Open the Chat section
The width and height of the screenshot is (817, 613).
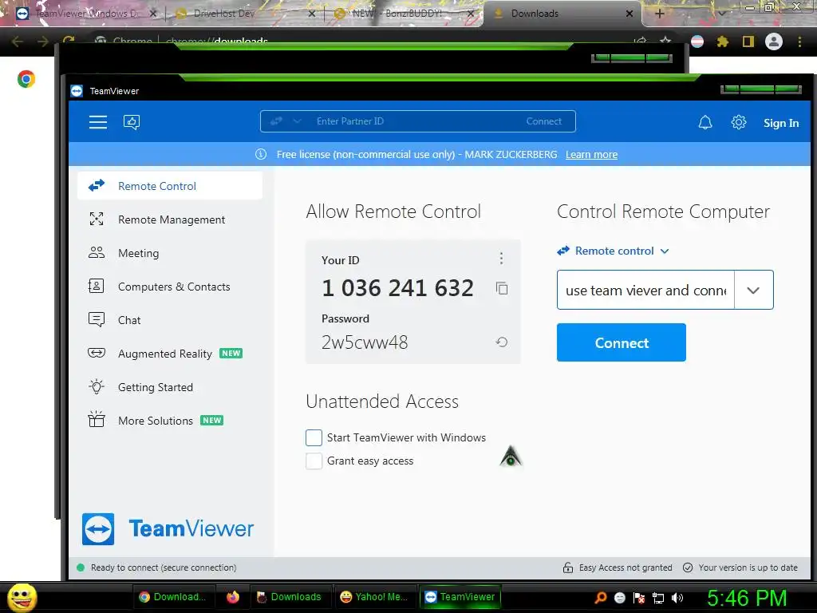tap(170, 319)
